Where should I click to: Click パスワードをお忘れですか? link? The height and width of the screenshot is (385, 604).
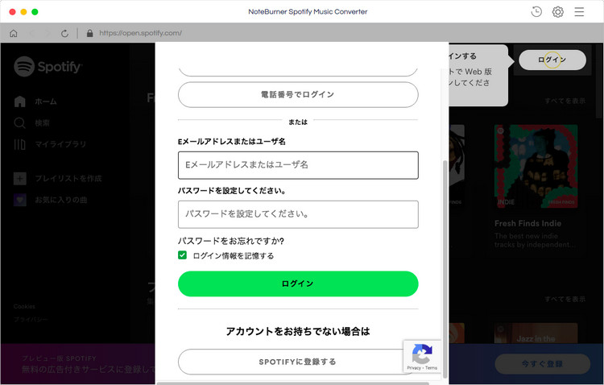231,242
